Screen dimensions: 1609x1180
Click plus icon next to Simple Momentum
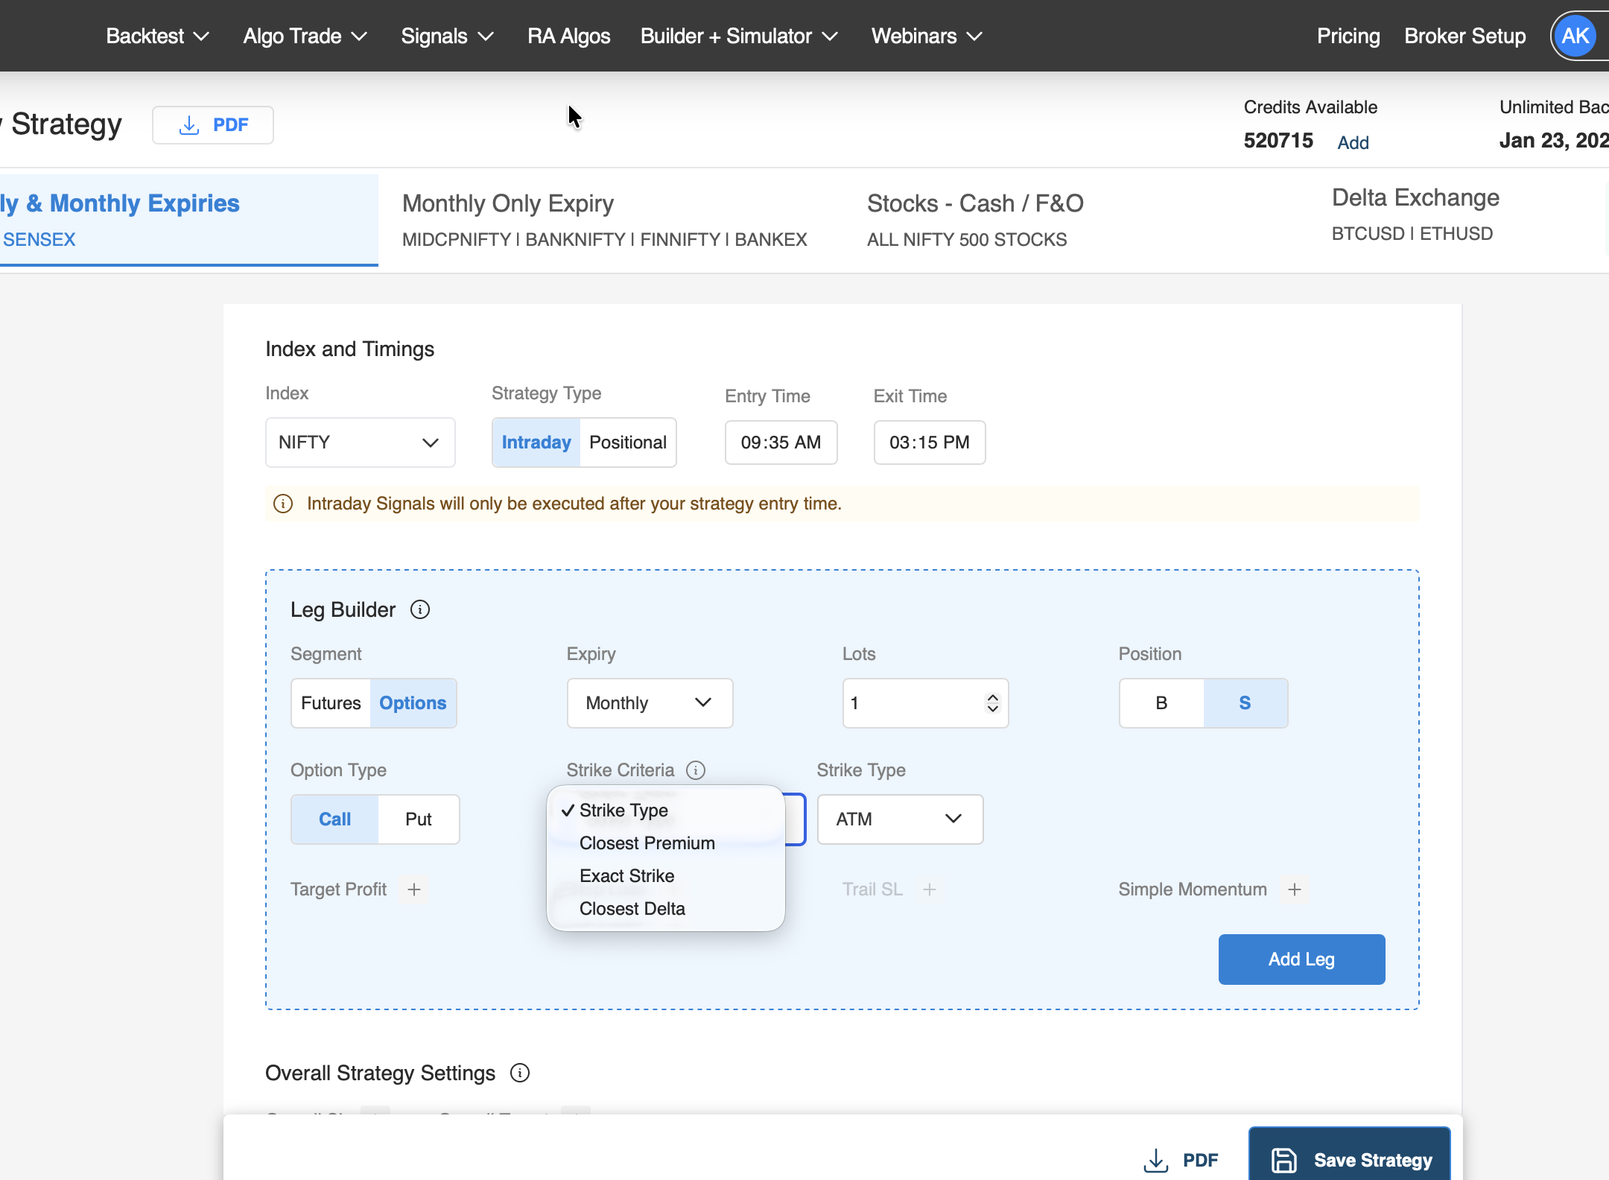pyautogui.click(x=1295, y=889)
